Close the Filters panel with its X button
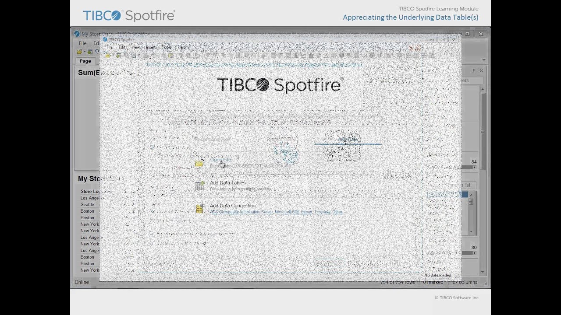561x315 pixels. click(481, 70)
